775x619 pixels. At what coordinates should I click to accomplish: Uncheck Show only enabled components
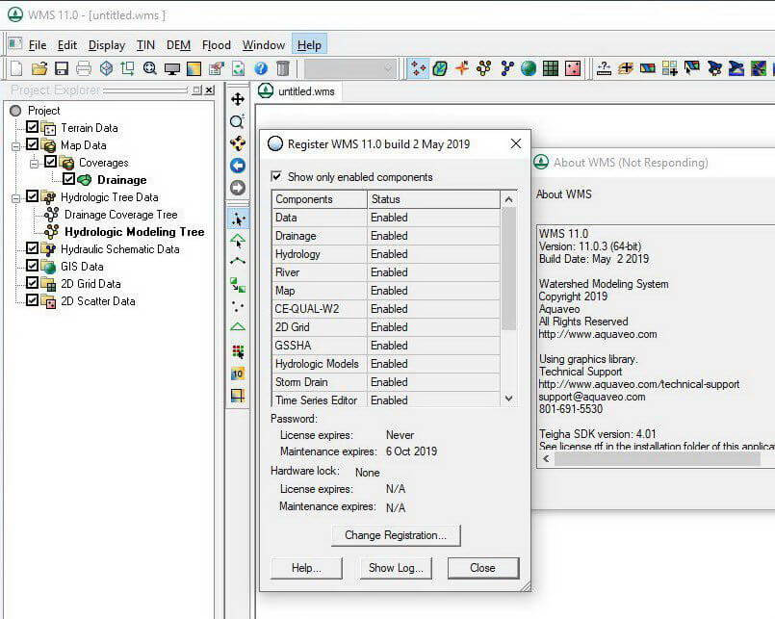[276, 177]
